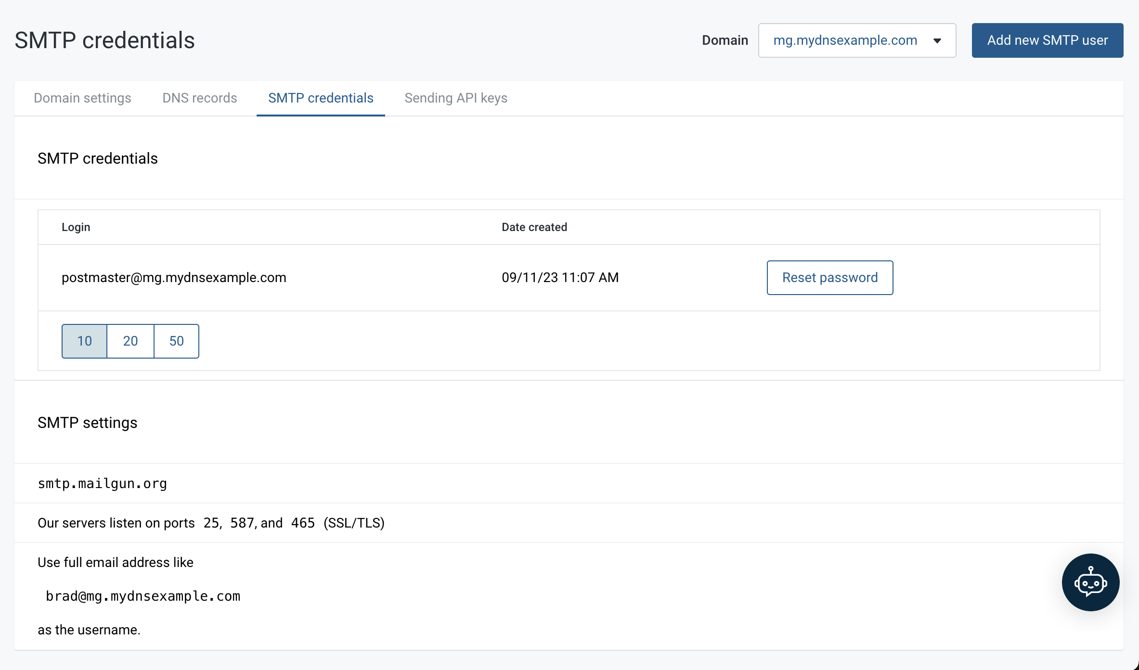Show 20 credentials per page
This screenshot has width=1139, height=670.
pos(130,341)
